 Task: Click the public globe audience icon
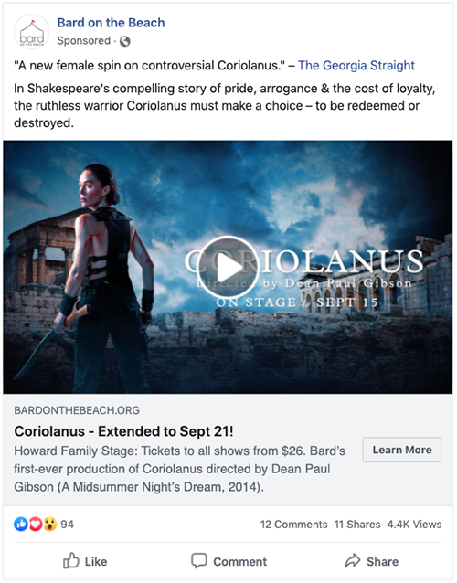coord(125,41)
